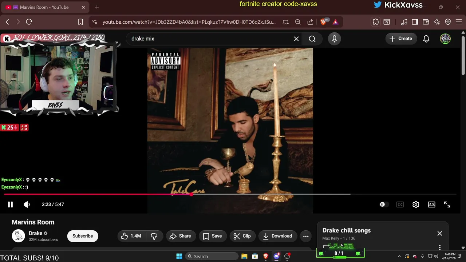Open browser extensions puzzle icon
The width and height of the screenshot is (466, 262).
click(x=376, y=22)
